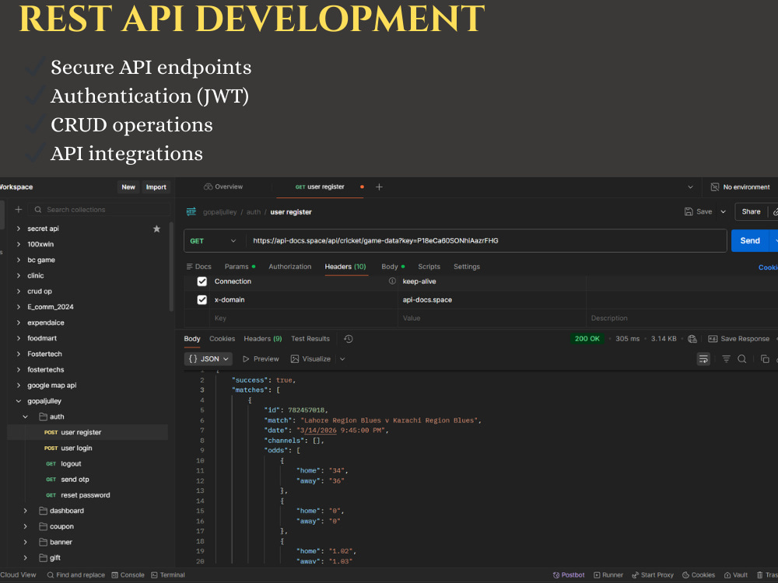
Task: Open Console from the status bar
Action: 128,575
